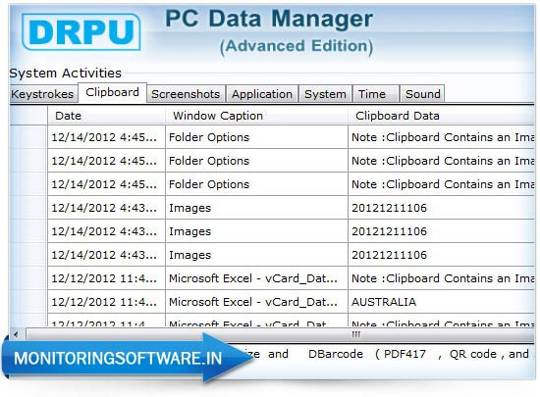This screenshot has height=397, width=540.
Task: Click the PC Data Manager title text
Action: 269,19
